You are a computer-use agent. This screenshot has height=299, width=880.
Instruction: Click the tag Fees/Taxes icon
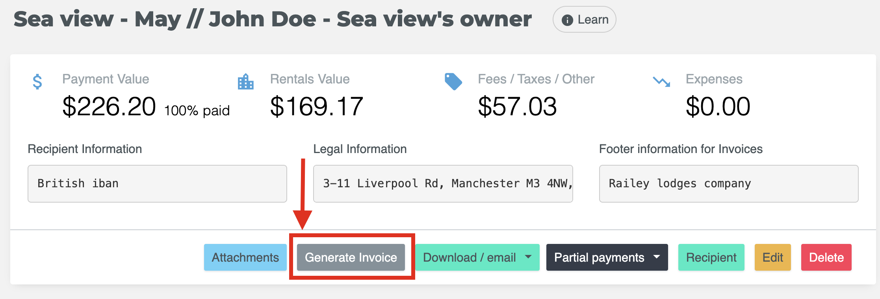(453, 81)
